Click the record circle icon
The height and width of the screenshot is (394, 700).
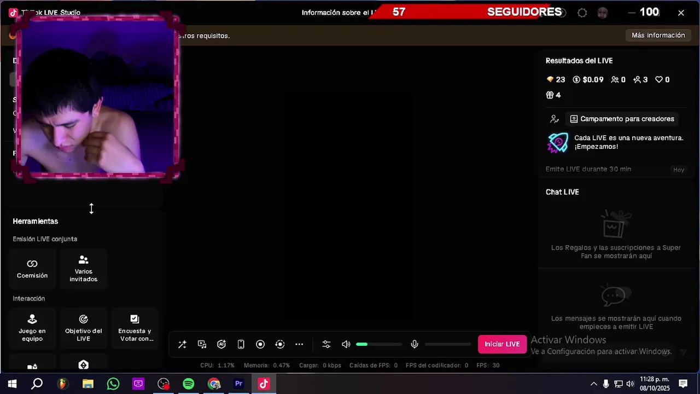pyautogui.click(x=260, y=344)
